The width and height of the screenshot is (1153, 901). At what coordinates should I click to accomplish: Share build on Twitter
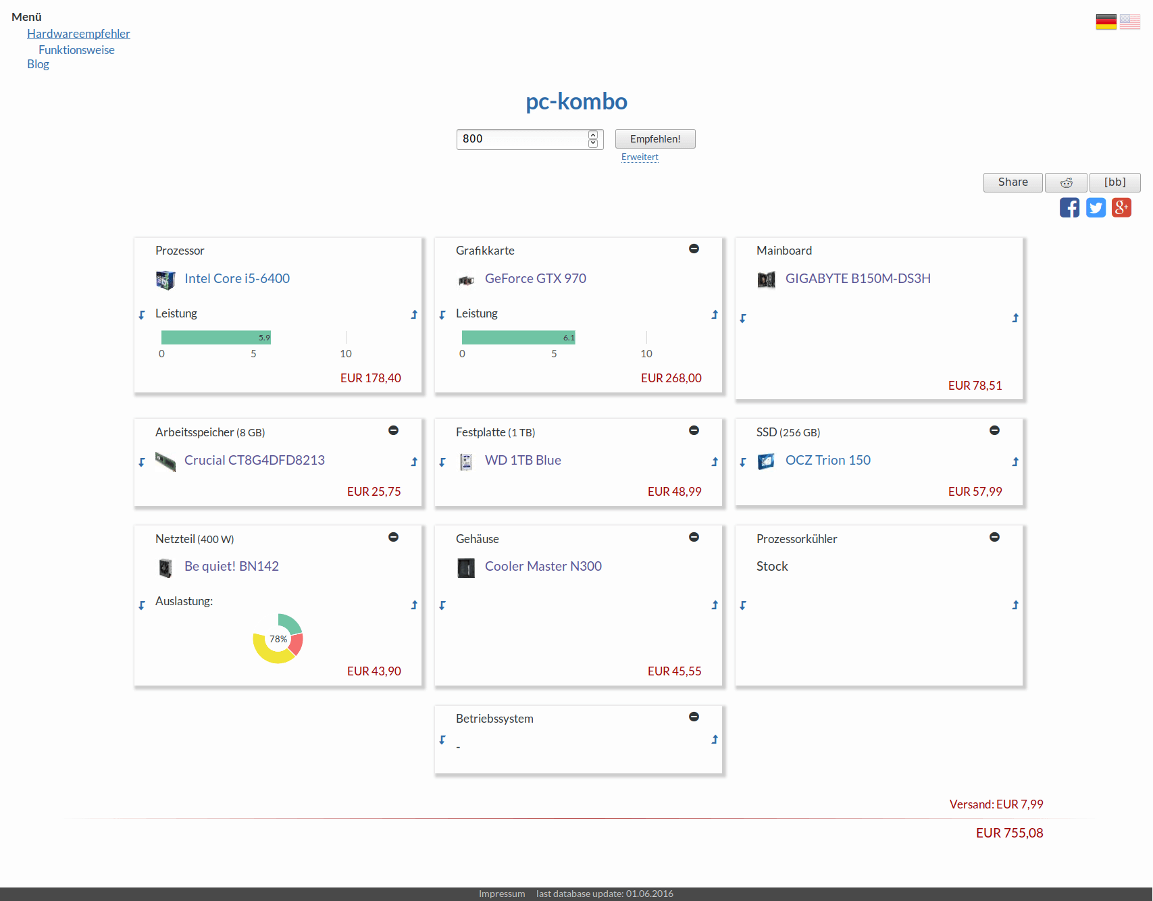click(x=1096, y=207)
